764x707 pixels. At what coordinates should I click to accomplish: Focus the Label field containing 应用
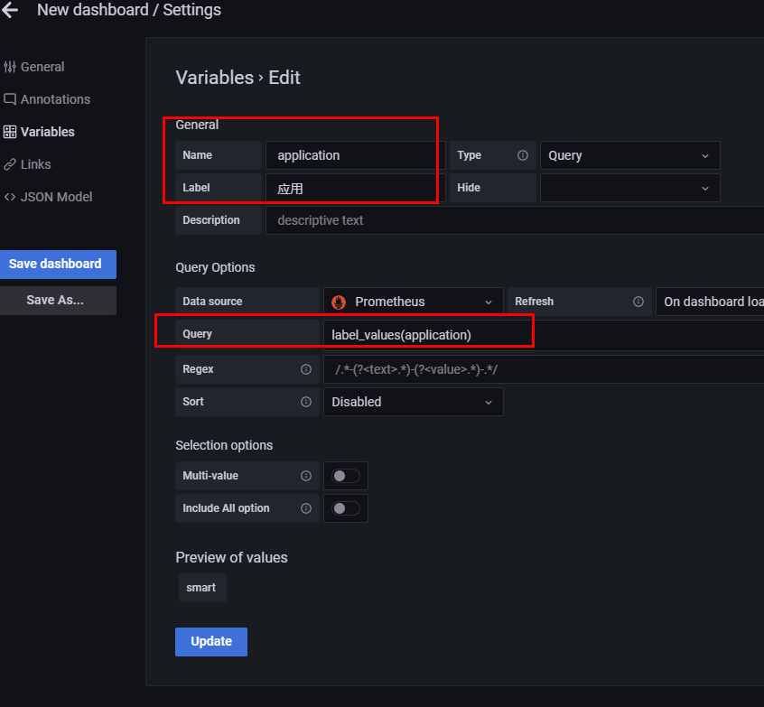click(x=356, y=188)
